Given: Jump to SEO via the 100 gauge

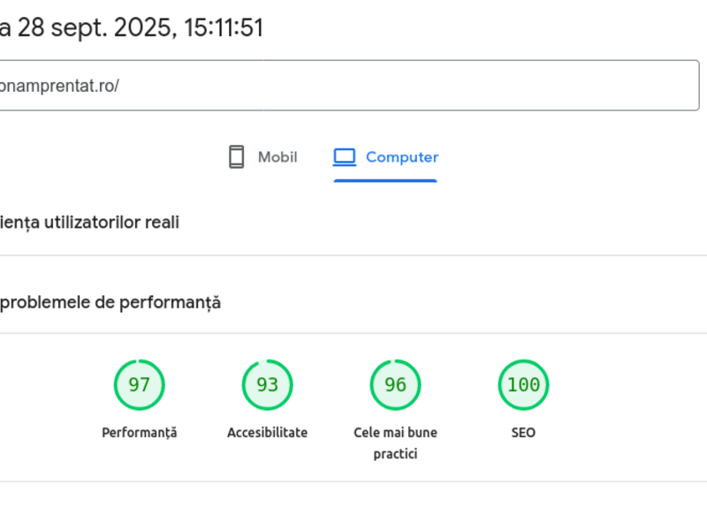Looking at the screenshot, I should 523,385.
